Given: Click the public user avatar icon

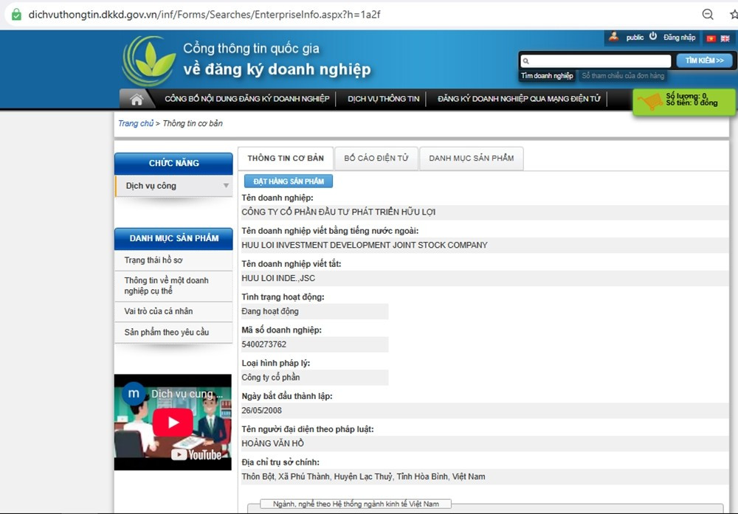Looking at the screenshot, I should pyautogui.click(x=613, y=37).
